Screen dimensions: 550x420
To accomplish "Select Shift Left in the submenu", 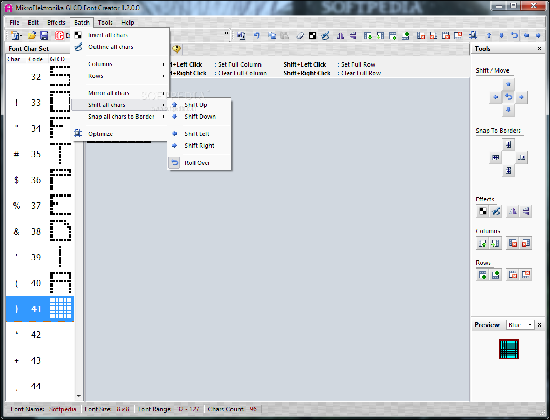I will [199, 134].
